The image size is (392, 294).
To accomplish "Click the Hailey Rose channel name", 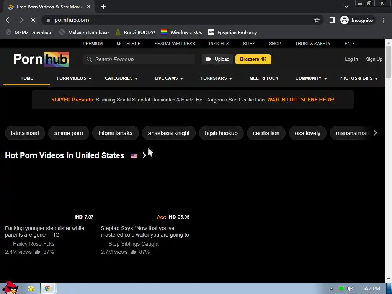I will (34, 244).
